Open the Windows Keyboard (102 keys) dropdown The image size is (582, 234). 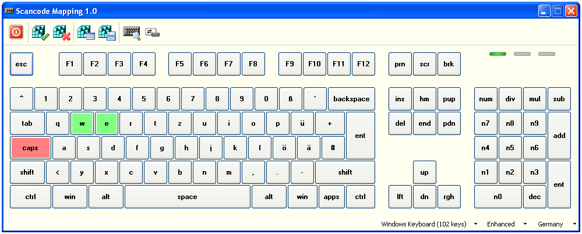coord(429,224)
